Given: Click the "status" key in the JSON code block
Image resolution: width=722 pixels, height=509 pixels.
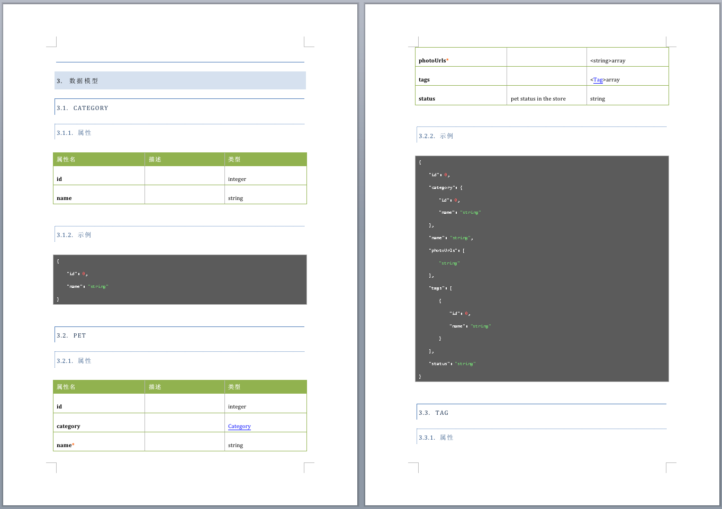Looking at the screenshot, I should [440, 363].
